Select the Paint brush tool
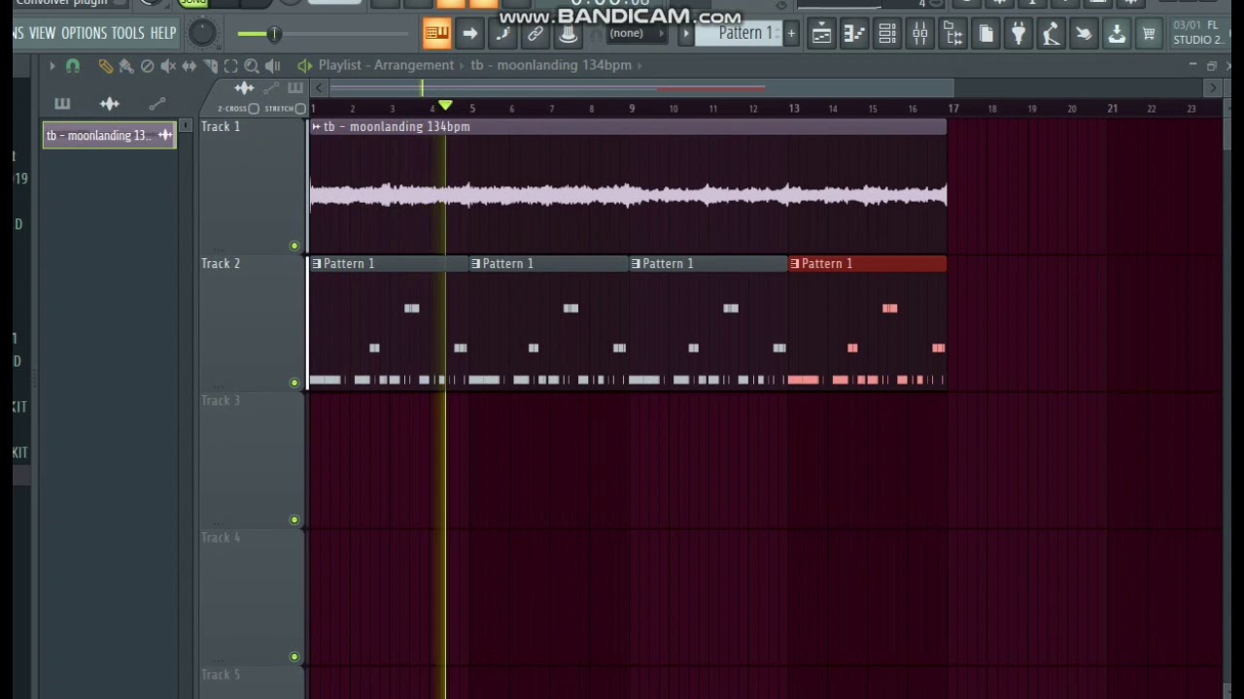1244x699 pixels. 126,66
